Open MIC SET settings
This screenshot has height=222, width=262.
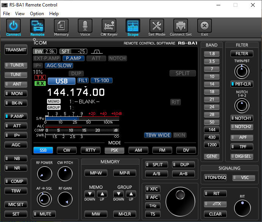pos(16,205)
